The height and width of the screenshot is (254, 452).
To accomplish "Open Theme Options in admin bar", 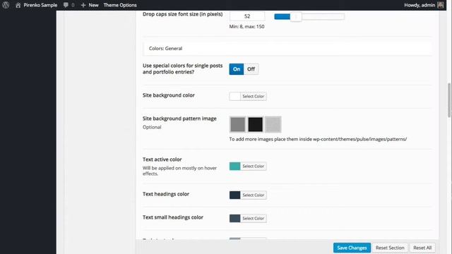I will tap(120, 5).
